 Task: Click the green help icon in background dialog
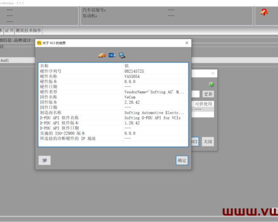coord(211,84)
